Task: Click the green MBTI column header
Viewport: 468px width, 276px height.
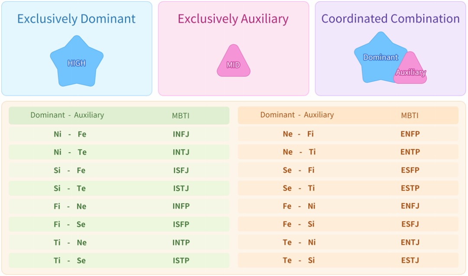Action: 181,115
